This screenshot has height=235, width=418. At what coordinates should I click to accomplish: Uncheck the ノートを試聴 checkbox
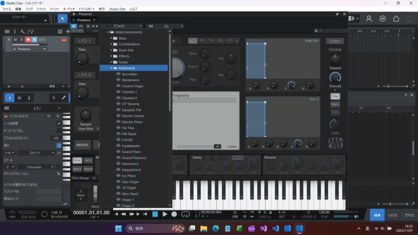pyautogui.click(x=59, y=123)
